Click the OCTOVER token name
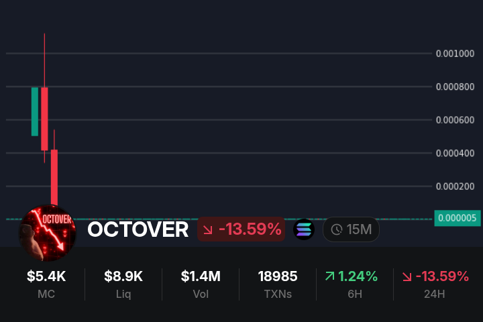Screen dimensions: 483x322 (x=138, y=229)
